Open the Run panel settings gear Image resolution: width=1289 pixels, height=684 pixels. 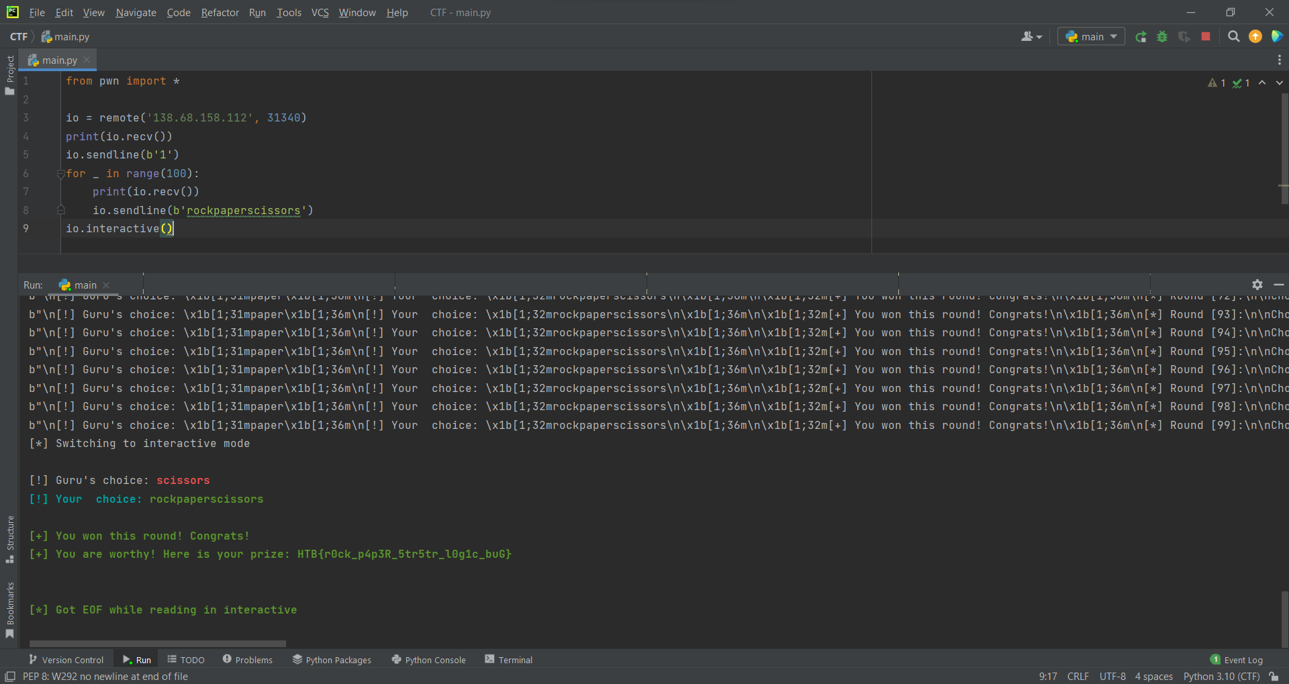click(1257, 284)
